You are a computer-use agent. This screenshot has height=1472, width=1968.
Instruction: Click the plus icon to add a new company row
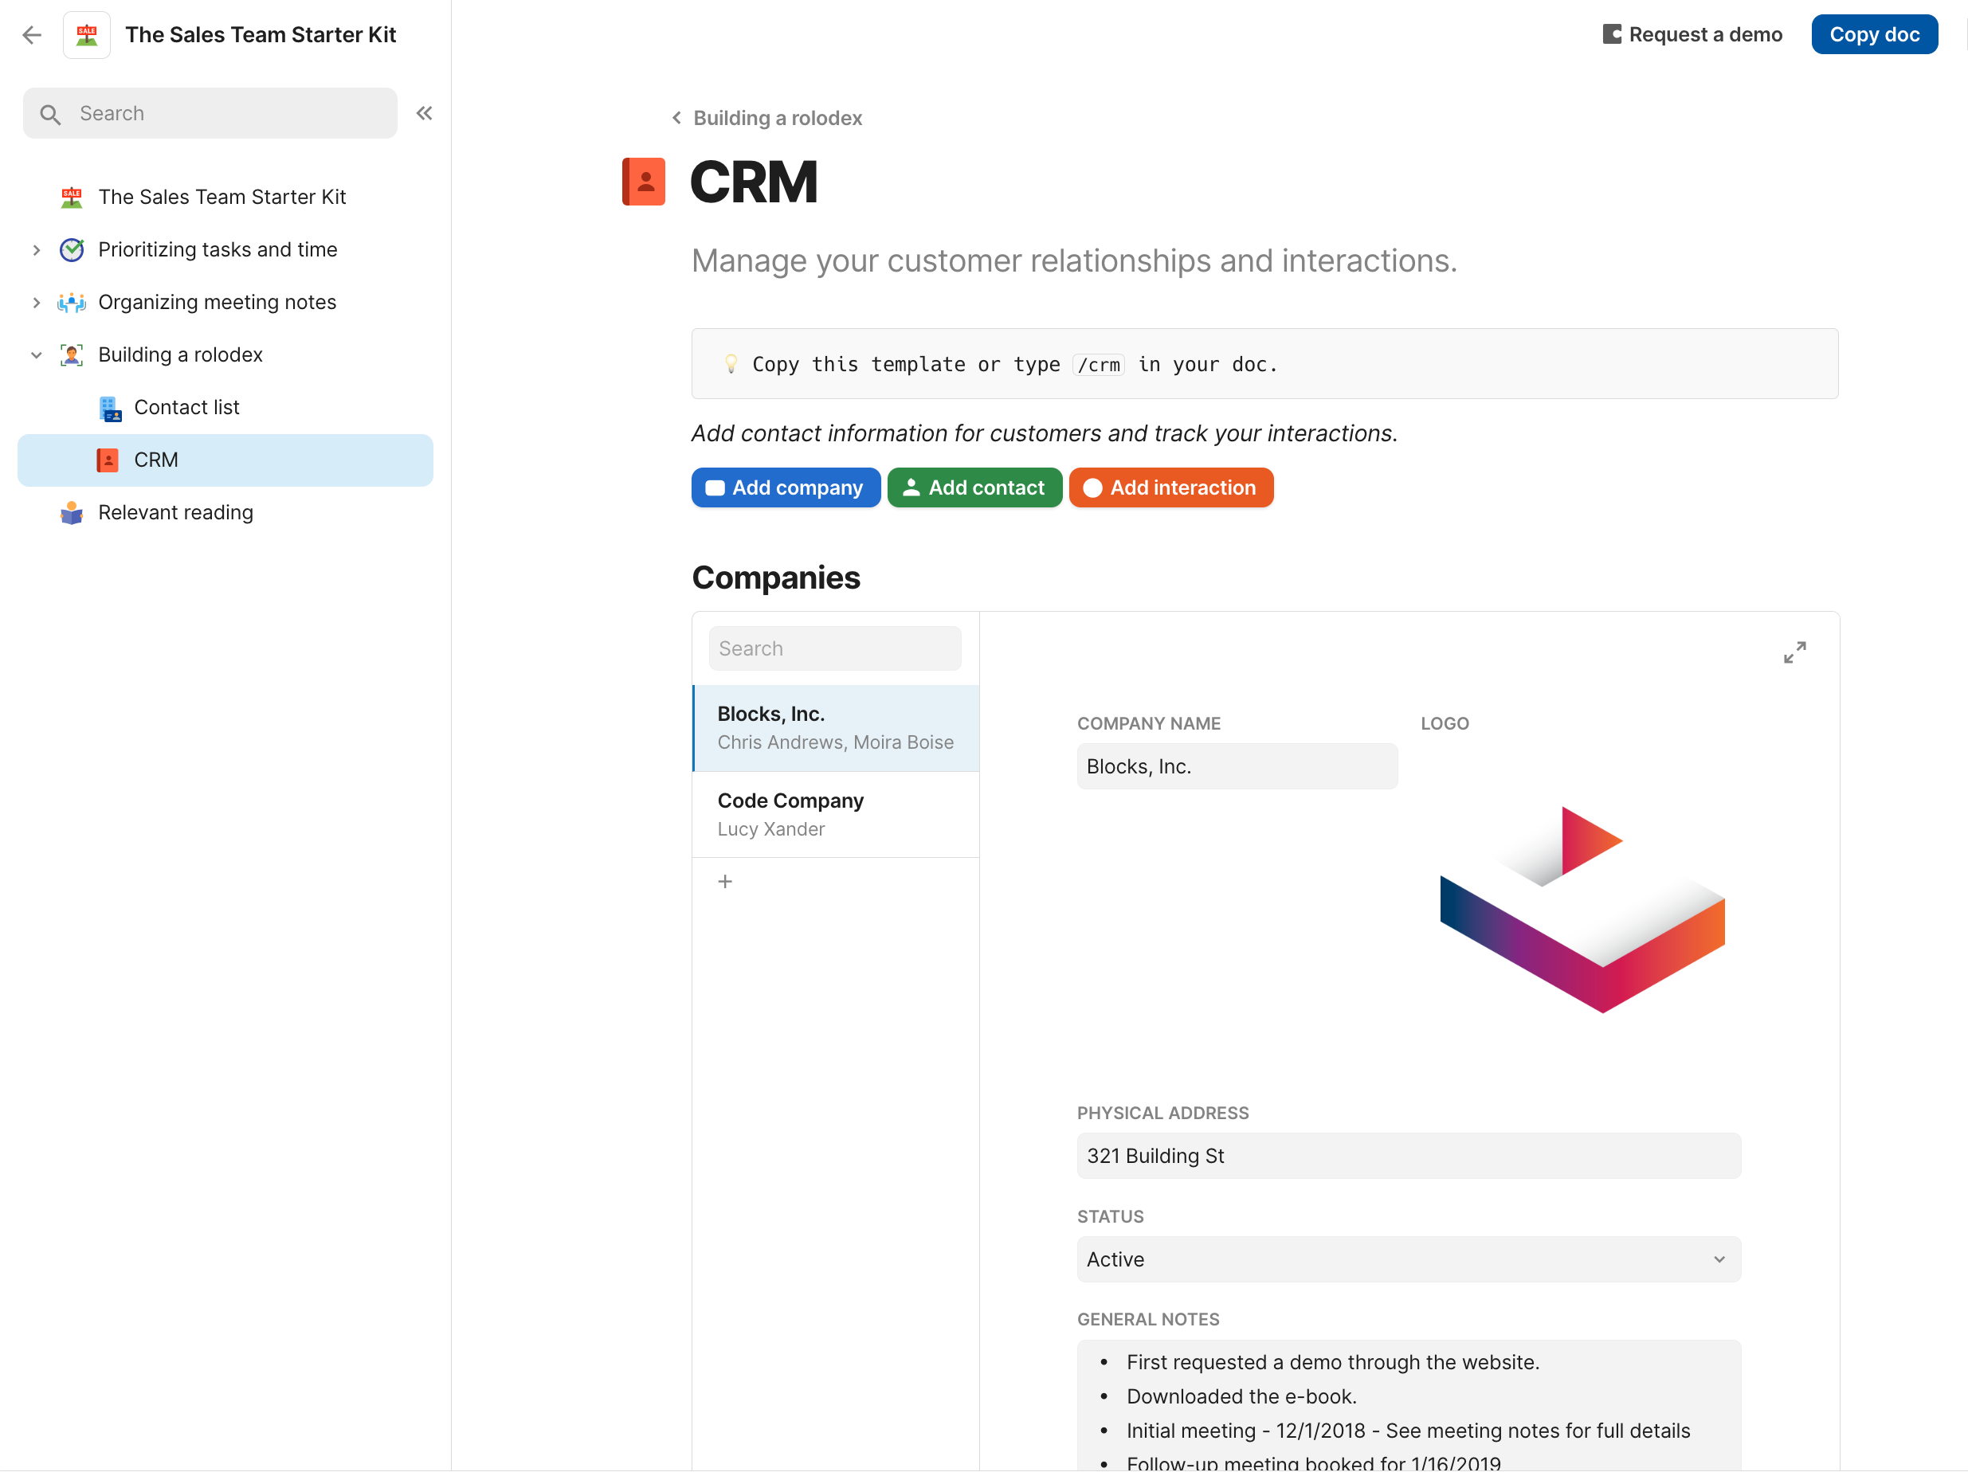click(725, 880)
